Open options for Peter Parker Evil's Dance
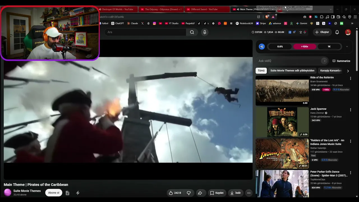 pos(350,173)
